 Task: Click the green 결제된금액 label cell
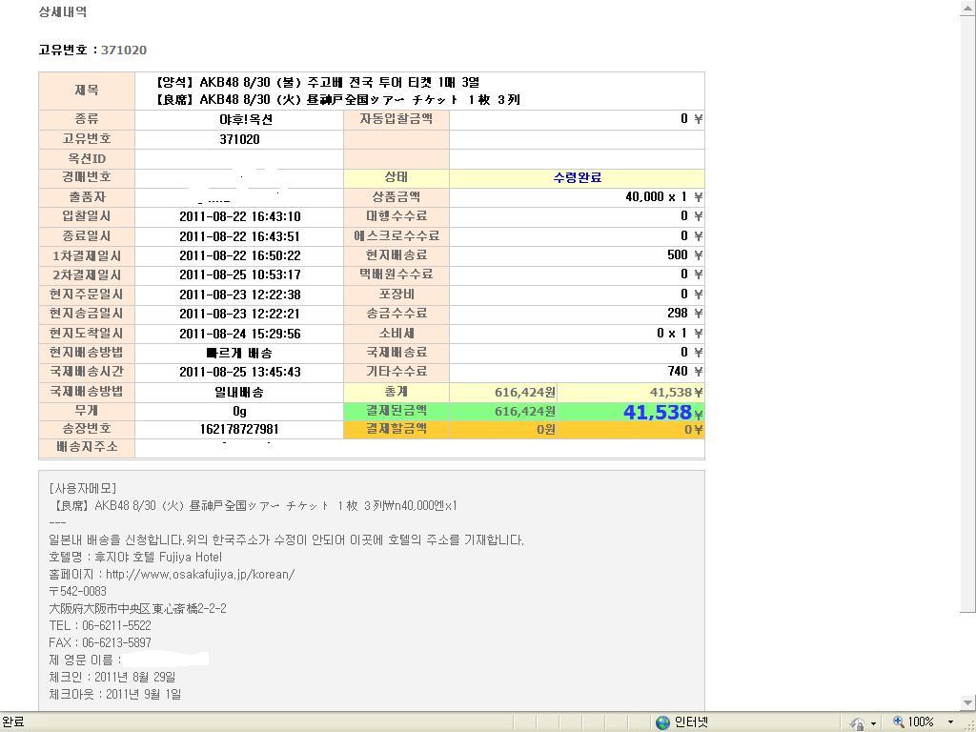(x=396, y=411)
